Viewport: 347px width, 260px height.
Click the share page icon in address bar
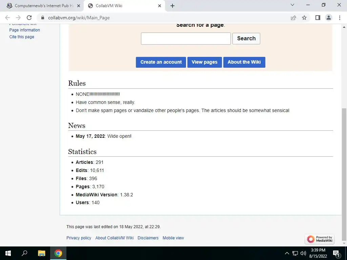(x=293, y=18)
